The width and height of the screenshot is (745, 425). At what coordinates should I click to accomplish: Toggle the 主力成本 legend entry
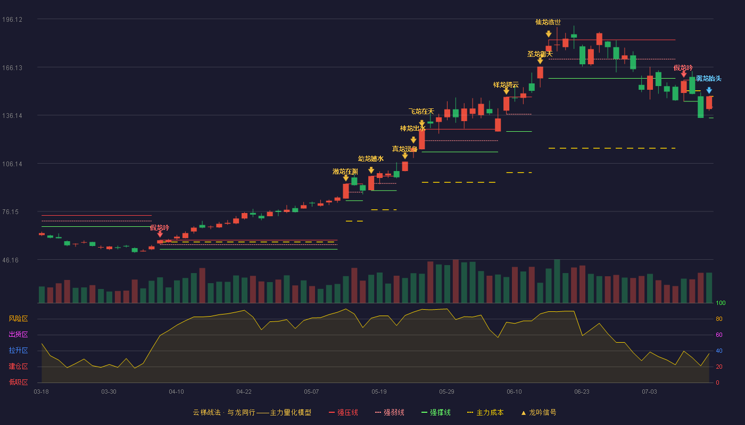pos(485,412)
